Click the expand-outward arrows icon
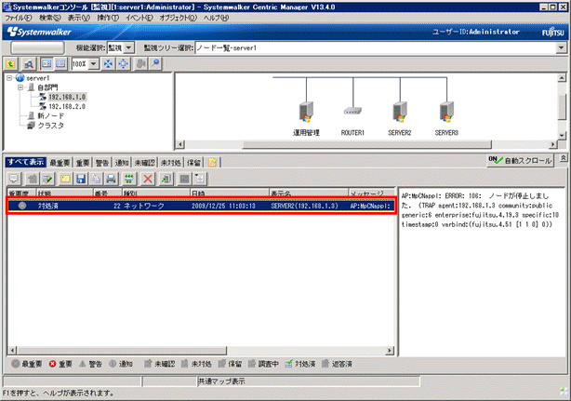The width and height of the screenshot is (571, 401). (x=124, y=64)
